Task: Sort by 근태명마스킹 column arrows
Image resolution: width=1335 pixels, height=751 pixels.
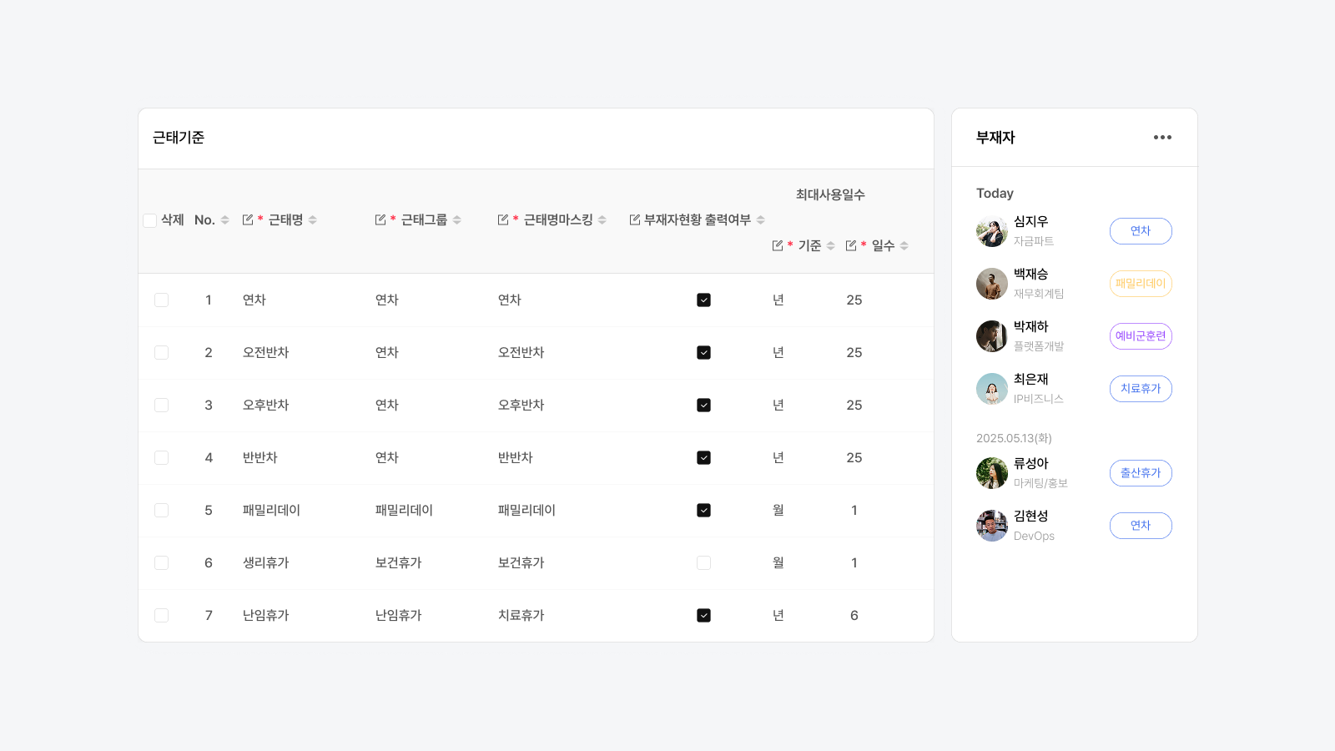Action: click(x=602, y=220)
